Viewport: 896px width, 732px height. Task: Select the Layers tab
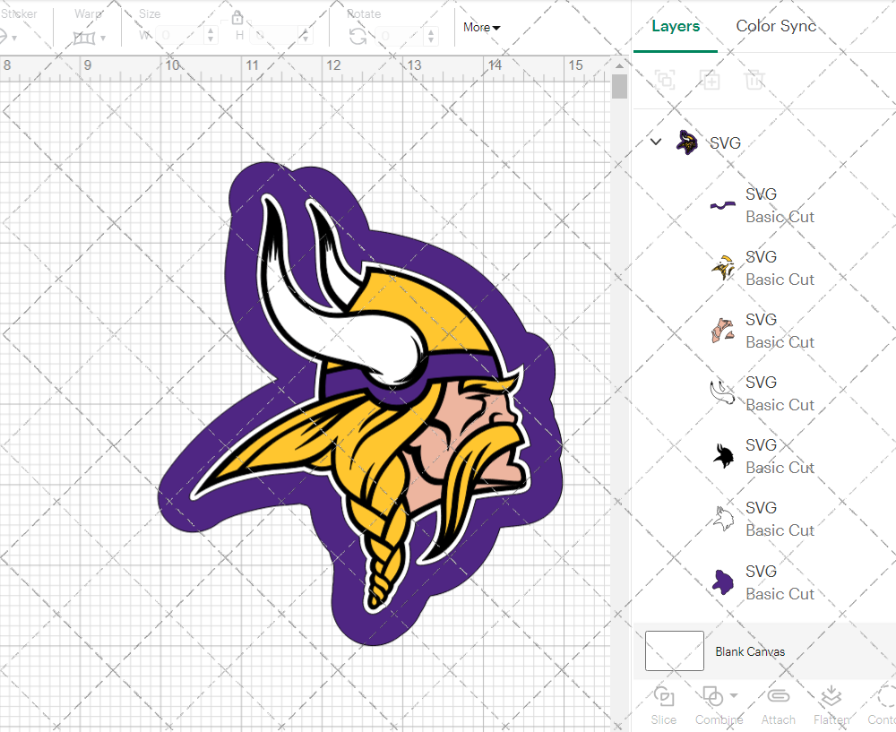(676, 26)
